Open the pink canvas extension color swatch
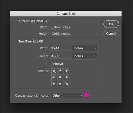 pos(87,95)
